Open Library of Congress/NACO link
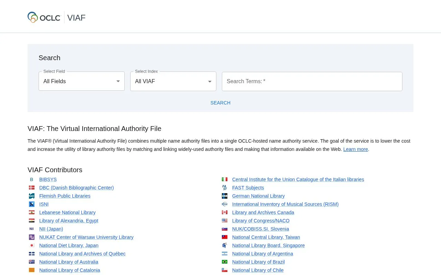The width and height of the screenshot is (441, 275). click(x=261, y=221)
